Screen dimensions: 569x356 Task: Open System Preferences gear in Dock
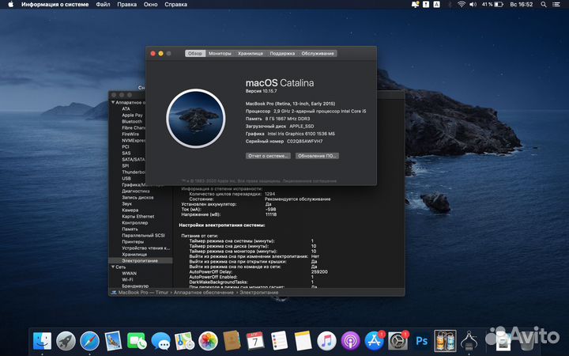point(398,341)
